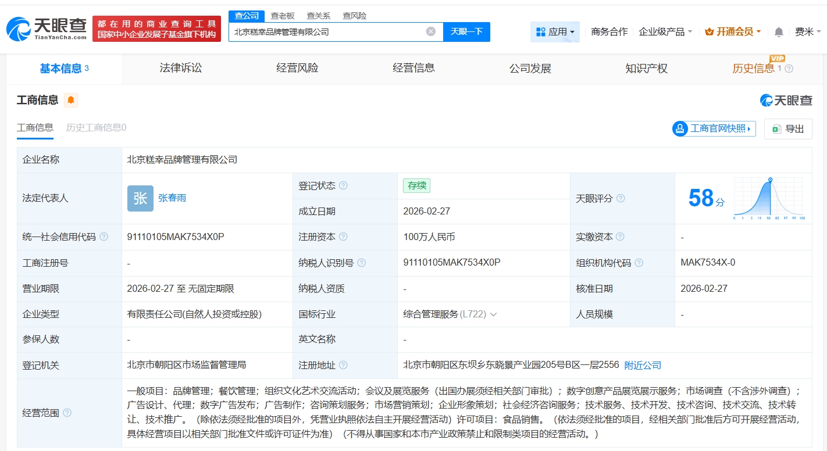Image resolution: width=827 pixels, height=451 pixels.
Task: Click the help icon next to 注册资本
Action: point(343,237)
